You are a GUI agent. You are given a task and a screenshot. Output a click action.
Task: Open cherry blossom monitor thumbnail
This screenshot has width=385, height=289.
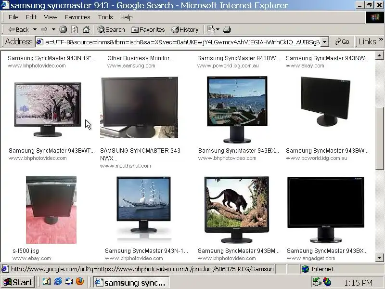[x=48, y=110]
